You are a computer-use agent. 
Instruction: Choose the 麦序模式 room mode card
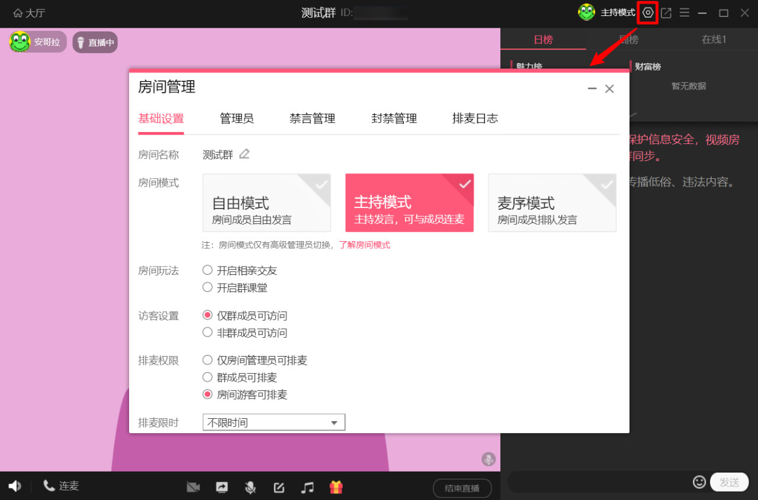tap(552, 203)
